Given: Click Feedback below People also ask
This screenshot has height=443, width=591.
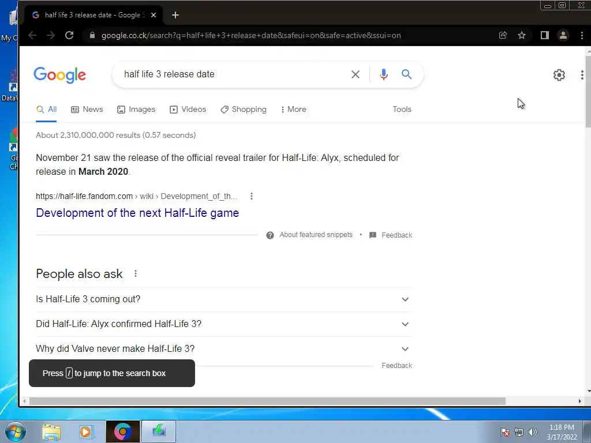Looking at the screenshot, I should tap(397, 365).
